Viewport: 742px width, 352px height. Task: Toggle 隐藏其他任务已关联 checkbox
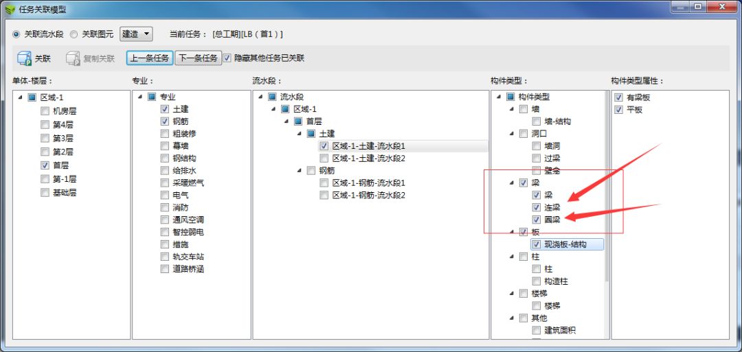pyautogui.click(x=227, y=58)
